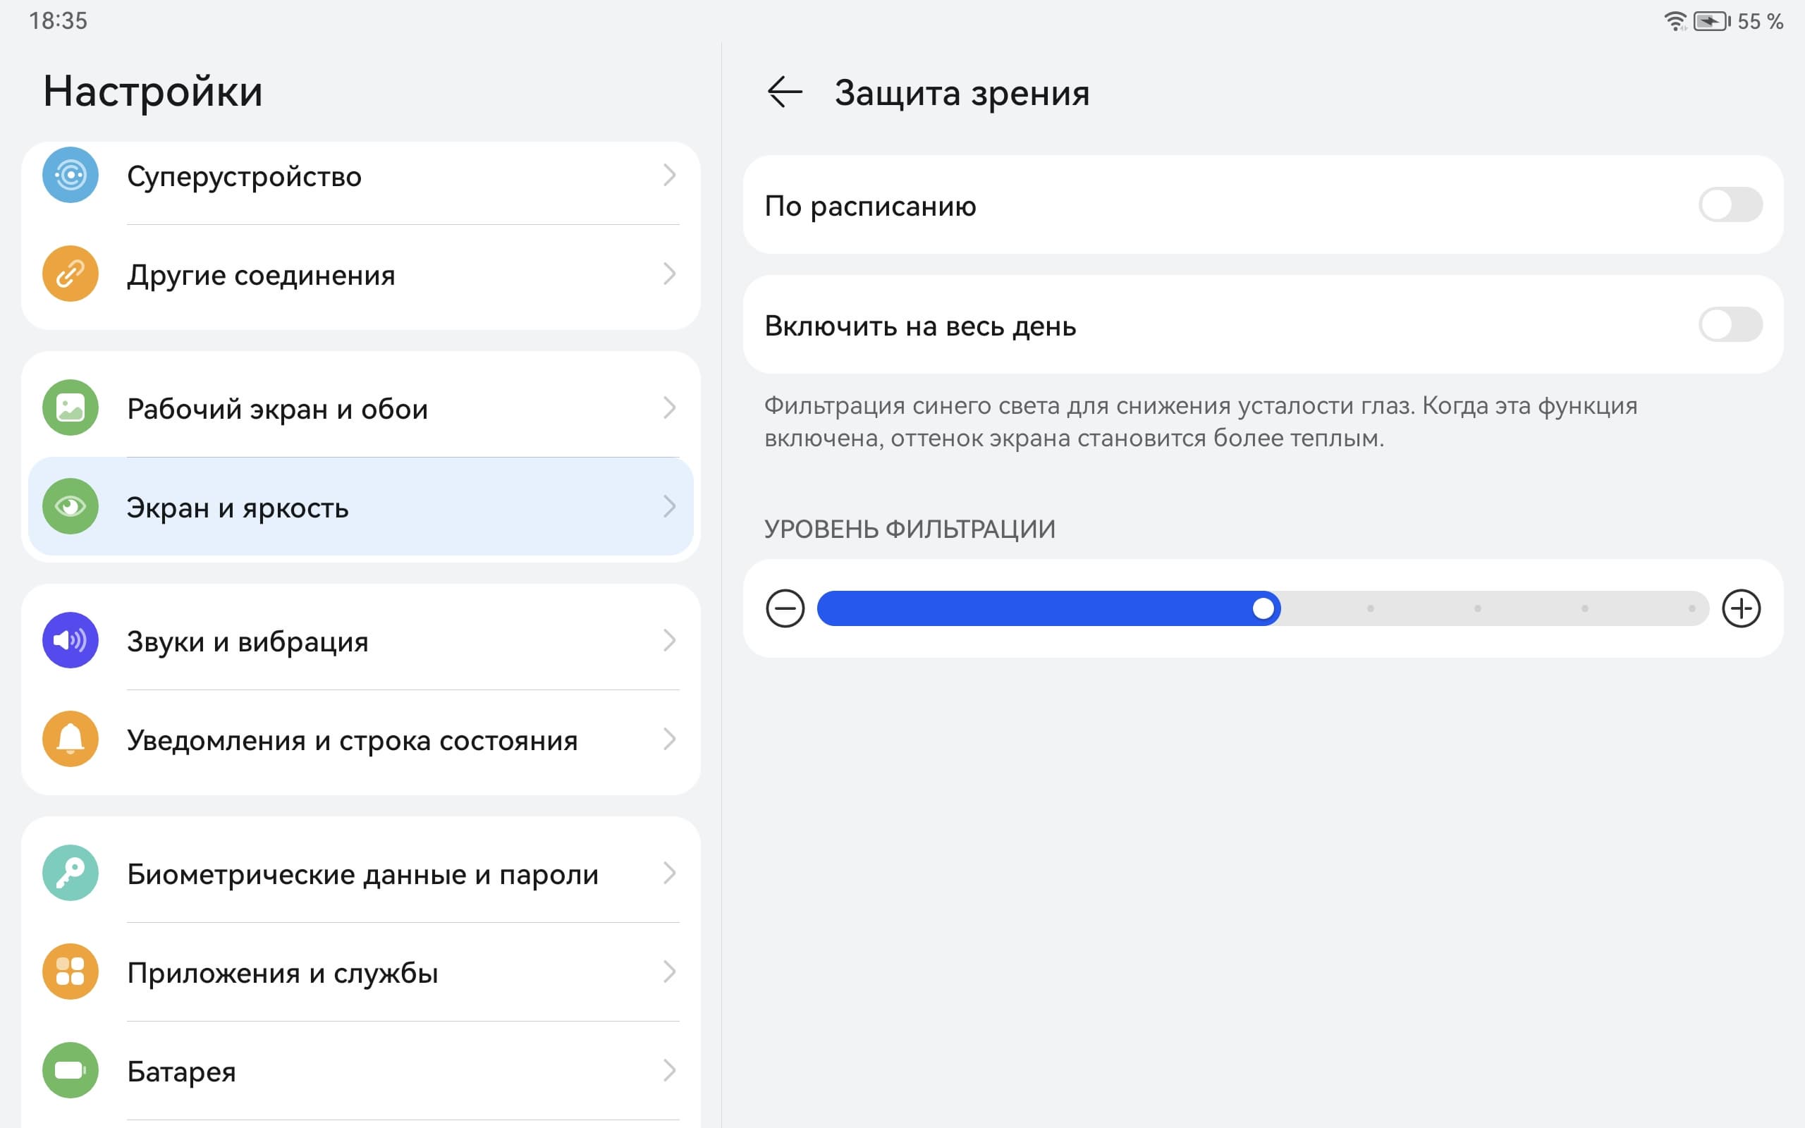Click the green eye icon for Экран и яркость
The height and width of the screenshot is (1128, 1805).
[x=70, y=508]
